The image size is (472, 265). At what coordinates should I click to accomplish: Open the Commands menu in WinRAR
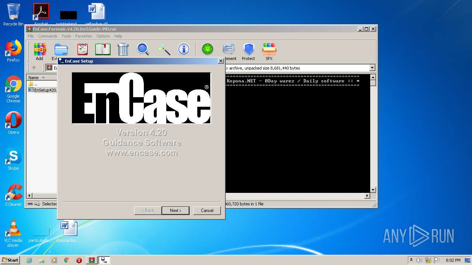click(x=48, y=36)
